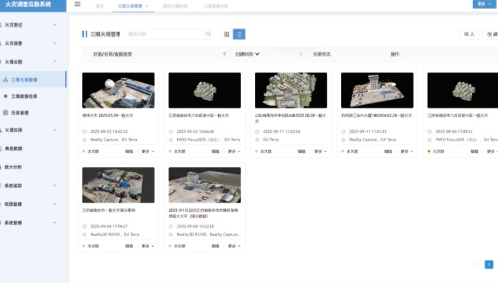The height and width of the screenshot is (283, 498).
Task: Collapse sidebar with the hamburger menu icon
Action: (x=78, y=5)
